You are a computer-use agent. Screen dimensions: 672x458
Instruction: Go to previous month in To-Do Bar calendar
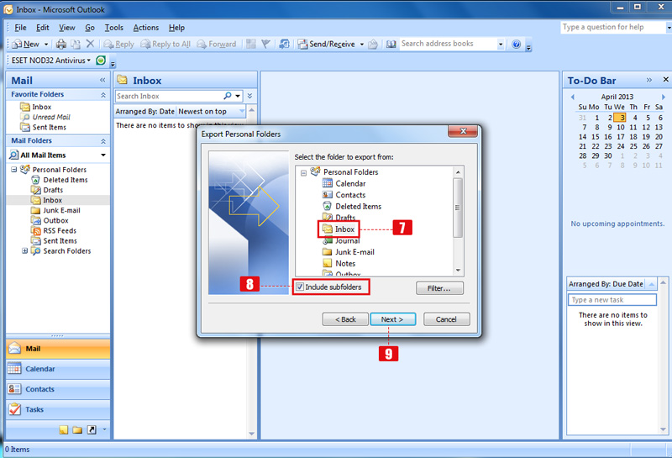pos(573,97)
